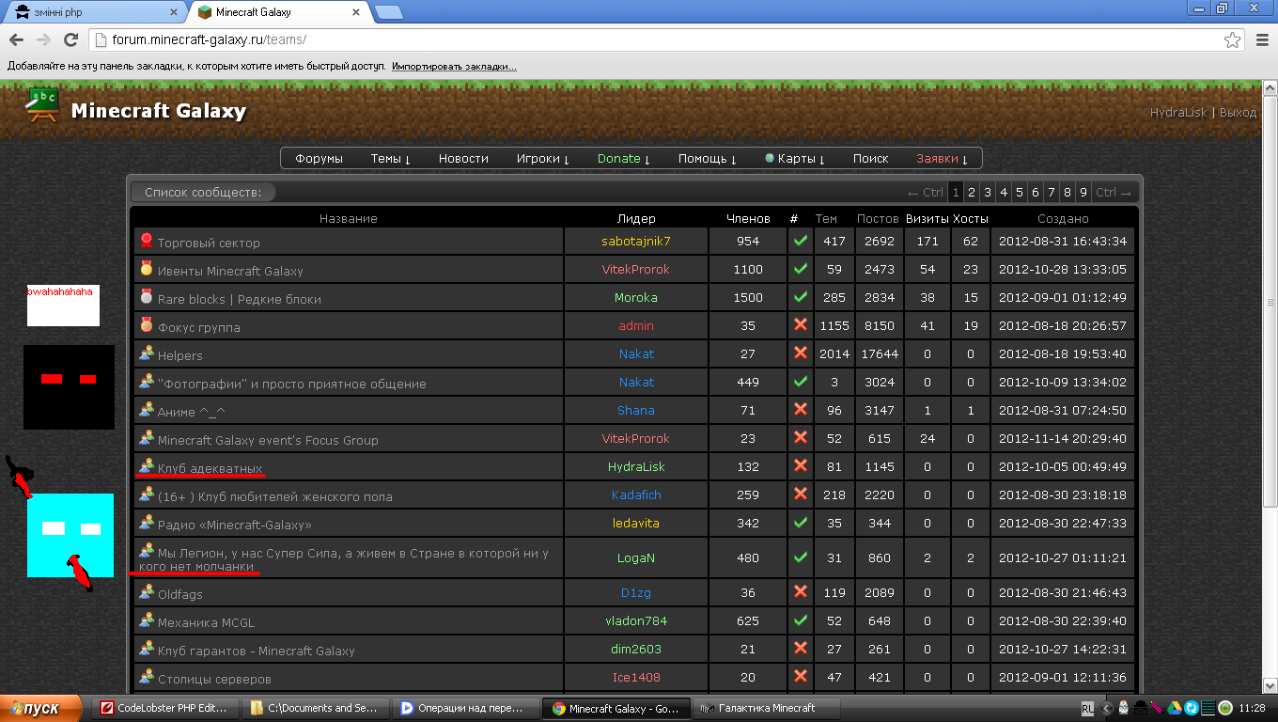Click the green checkmark in Торговый сектор row
1278x722 pixels.
(801, 242)
